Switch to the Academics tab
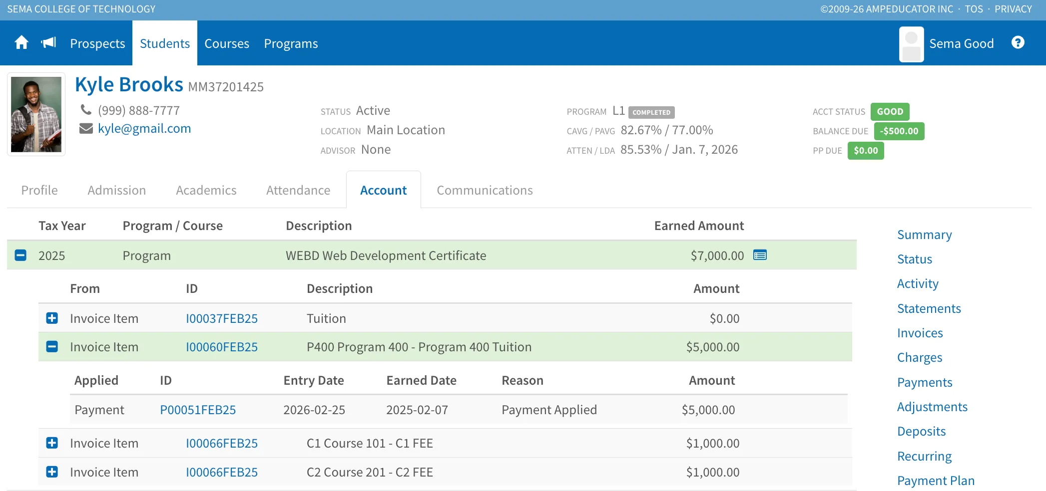The image size is (1046, 491). (x=206, y=190)
